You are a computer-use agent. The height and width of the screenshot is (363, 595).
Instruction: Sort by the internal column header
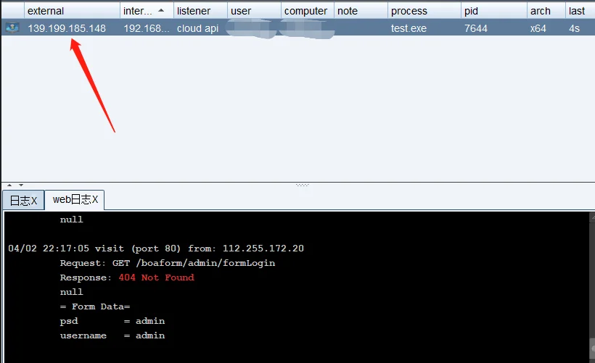[x=147, y=11]
